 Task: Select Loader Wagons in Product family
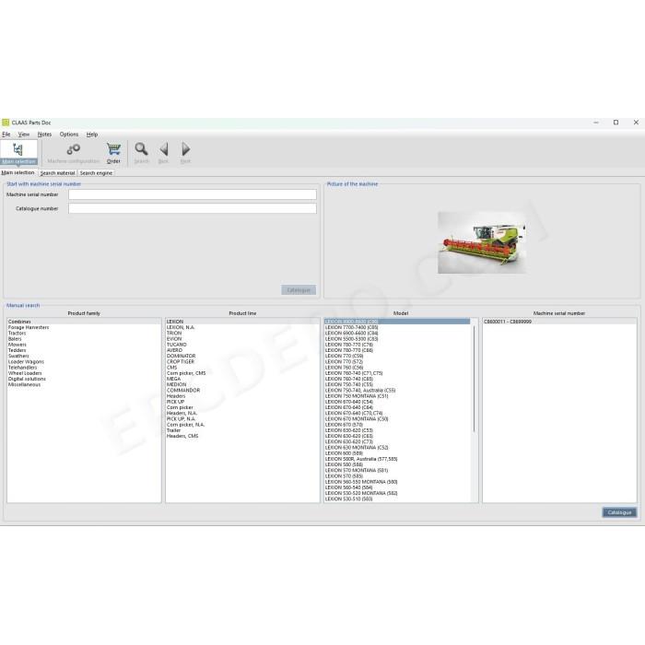[x=84, y=362]
